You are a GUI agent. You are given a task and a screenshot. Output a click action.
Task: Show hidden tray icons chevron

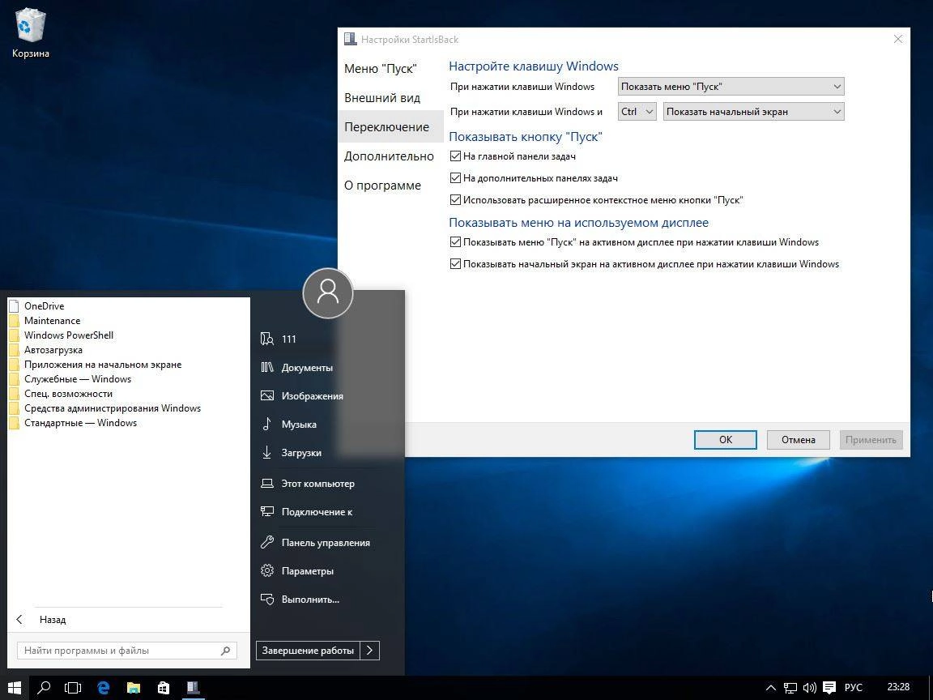[x=770, y=688]
